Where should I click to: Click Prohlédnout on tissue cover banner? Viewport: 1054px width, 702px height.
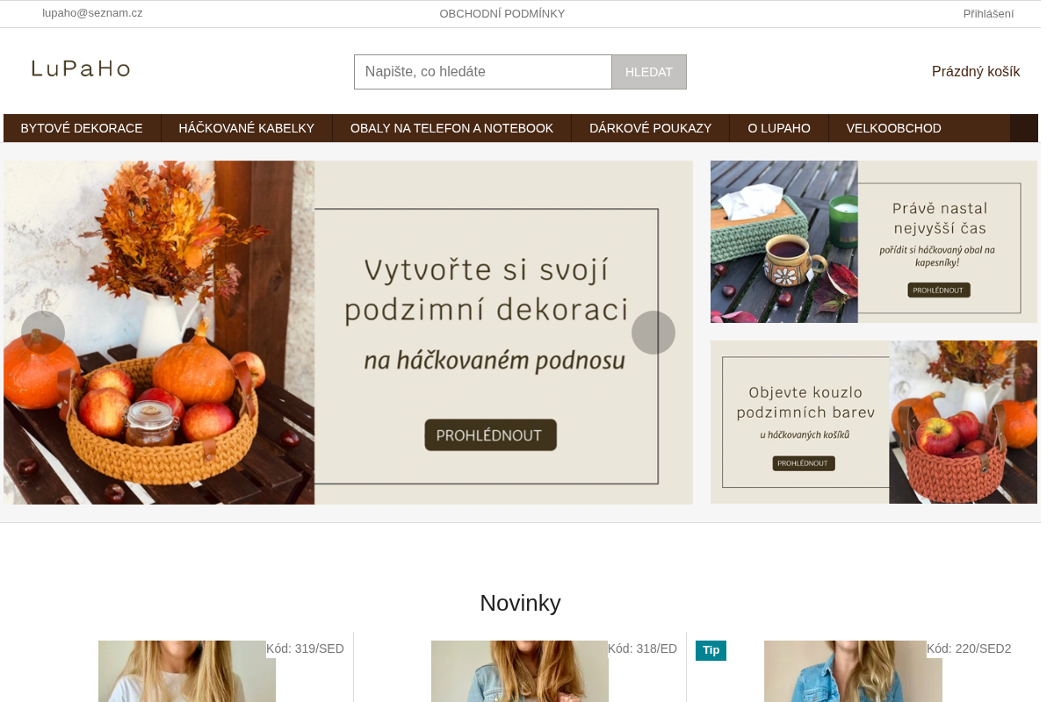[x=938, y=290]
